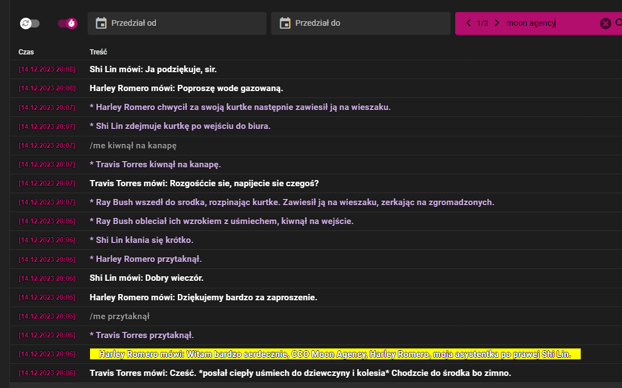This screenshot has height=388, width=622.
Task: Click the Treść column header
Action: click(99, 52)
